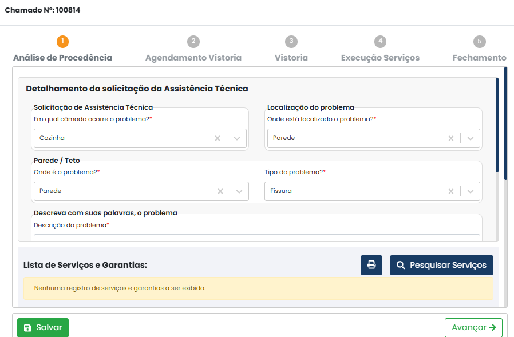Viewport: 514px width, 337px height.
Task: Open the Execução Serviços step
Action: (x=380, y=58)
